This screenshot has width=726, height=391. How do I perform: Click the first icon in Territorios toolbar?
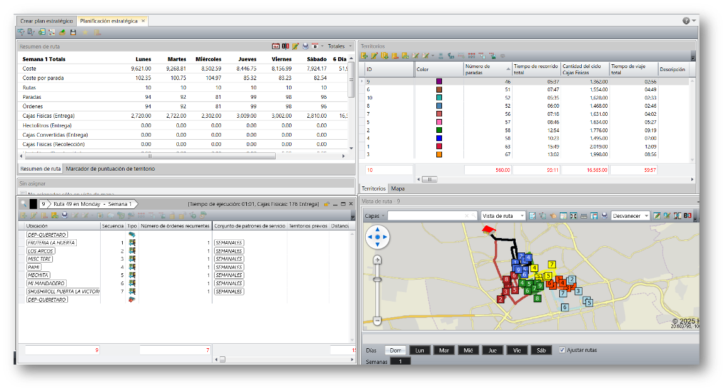click(364, 56)
